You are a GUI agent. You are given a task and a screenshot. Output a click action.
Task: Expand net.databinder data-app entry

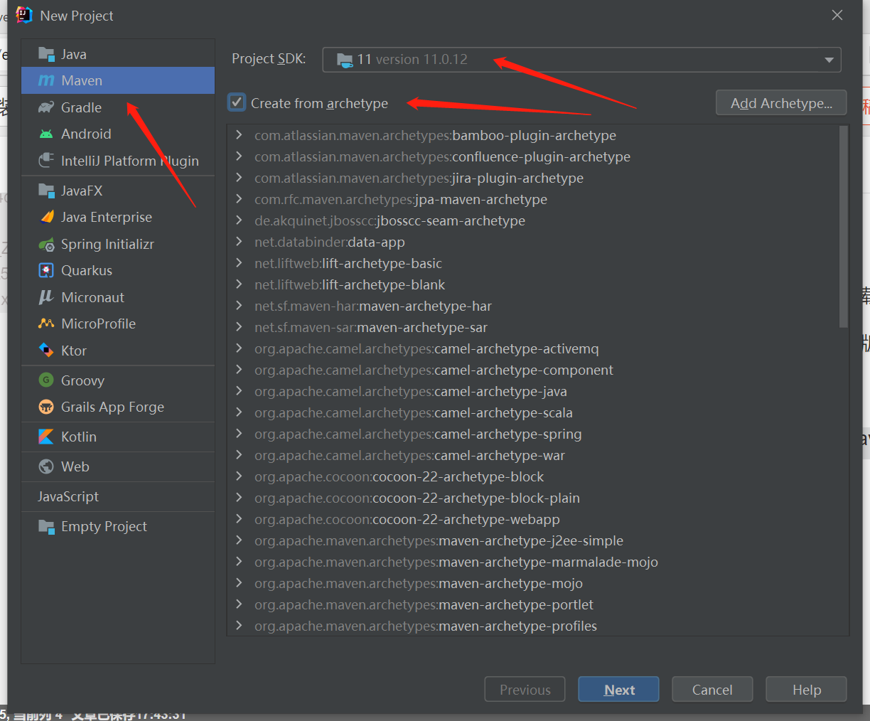point(240,241)
